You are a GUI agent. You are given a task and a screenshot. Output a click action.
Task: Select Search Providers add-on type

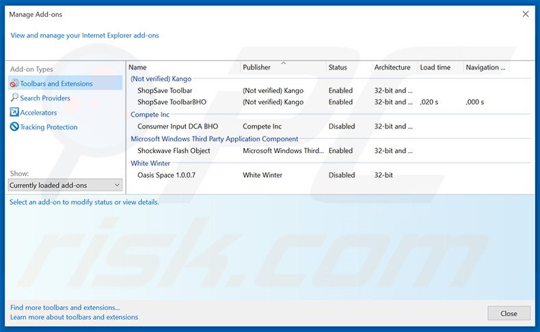44,98
